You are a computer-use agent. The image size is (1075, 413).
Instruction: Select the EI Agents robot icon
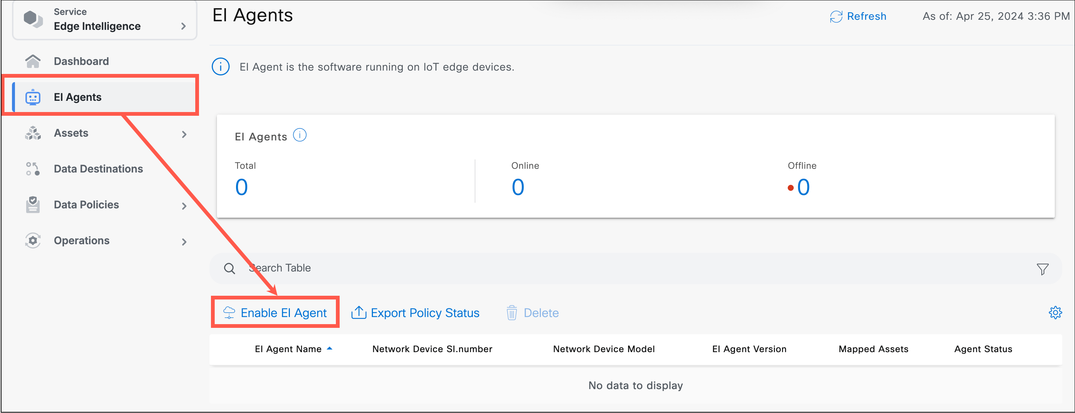[33, 97]
